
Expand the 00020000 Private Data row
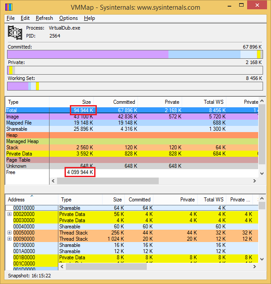(9, 214)
